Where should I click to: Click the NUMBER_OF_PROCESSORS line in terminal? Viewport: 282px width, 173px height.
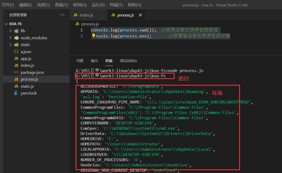click(111, 160)
